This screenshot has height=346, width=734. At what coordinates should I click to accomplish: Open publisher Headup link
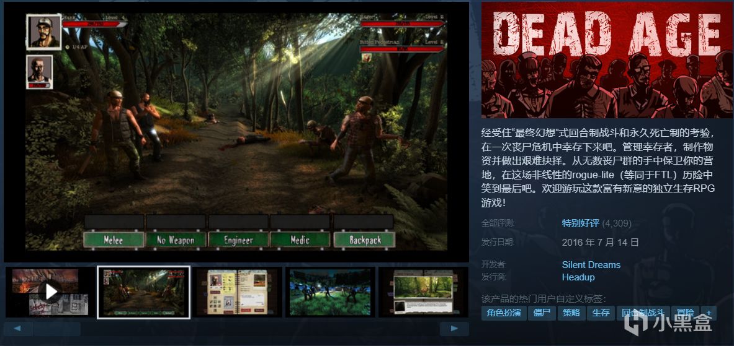[578, 277]
